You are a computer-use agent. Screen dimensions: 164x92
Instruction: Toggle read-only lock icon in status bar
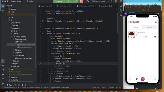(117, 88)
